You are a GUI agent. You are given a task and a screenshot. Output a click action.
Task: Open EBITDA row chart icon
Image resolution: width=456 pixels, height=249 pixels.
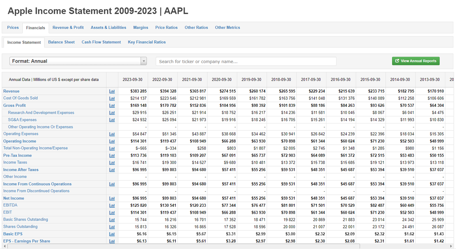112,206
